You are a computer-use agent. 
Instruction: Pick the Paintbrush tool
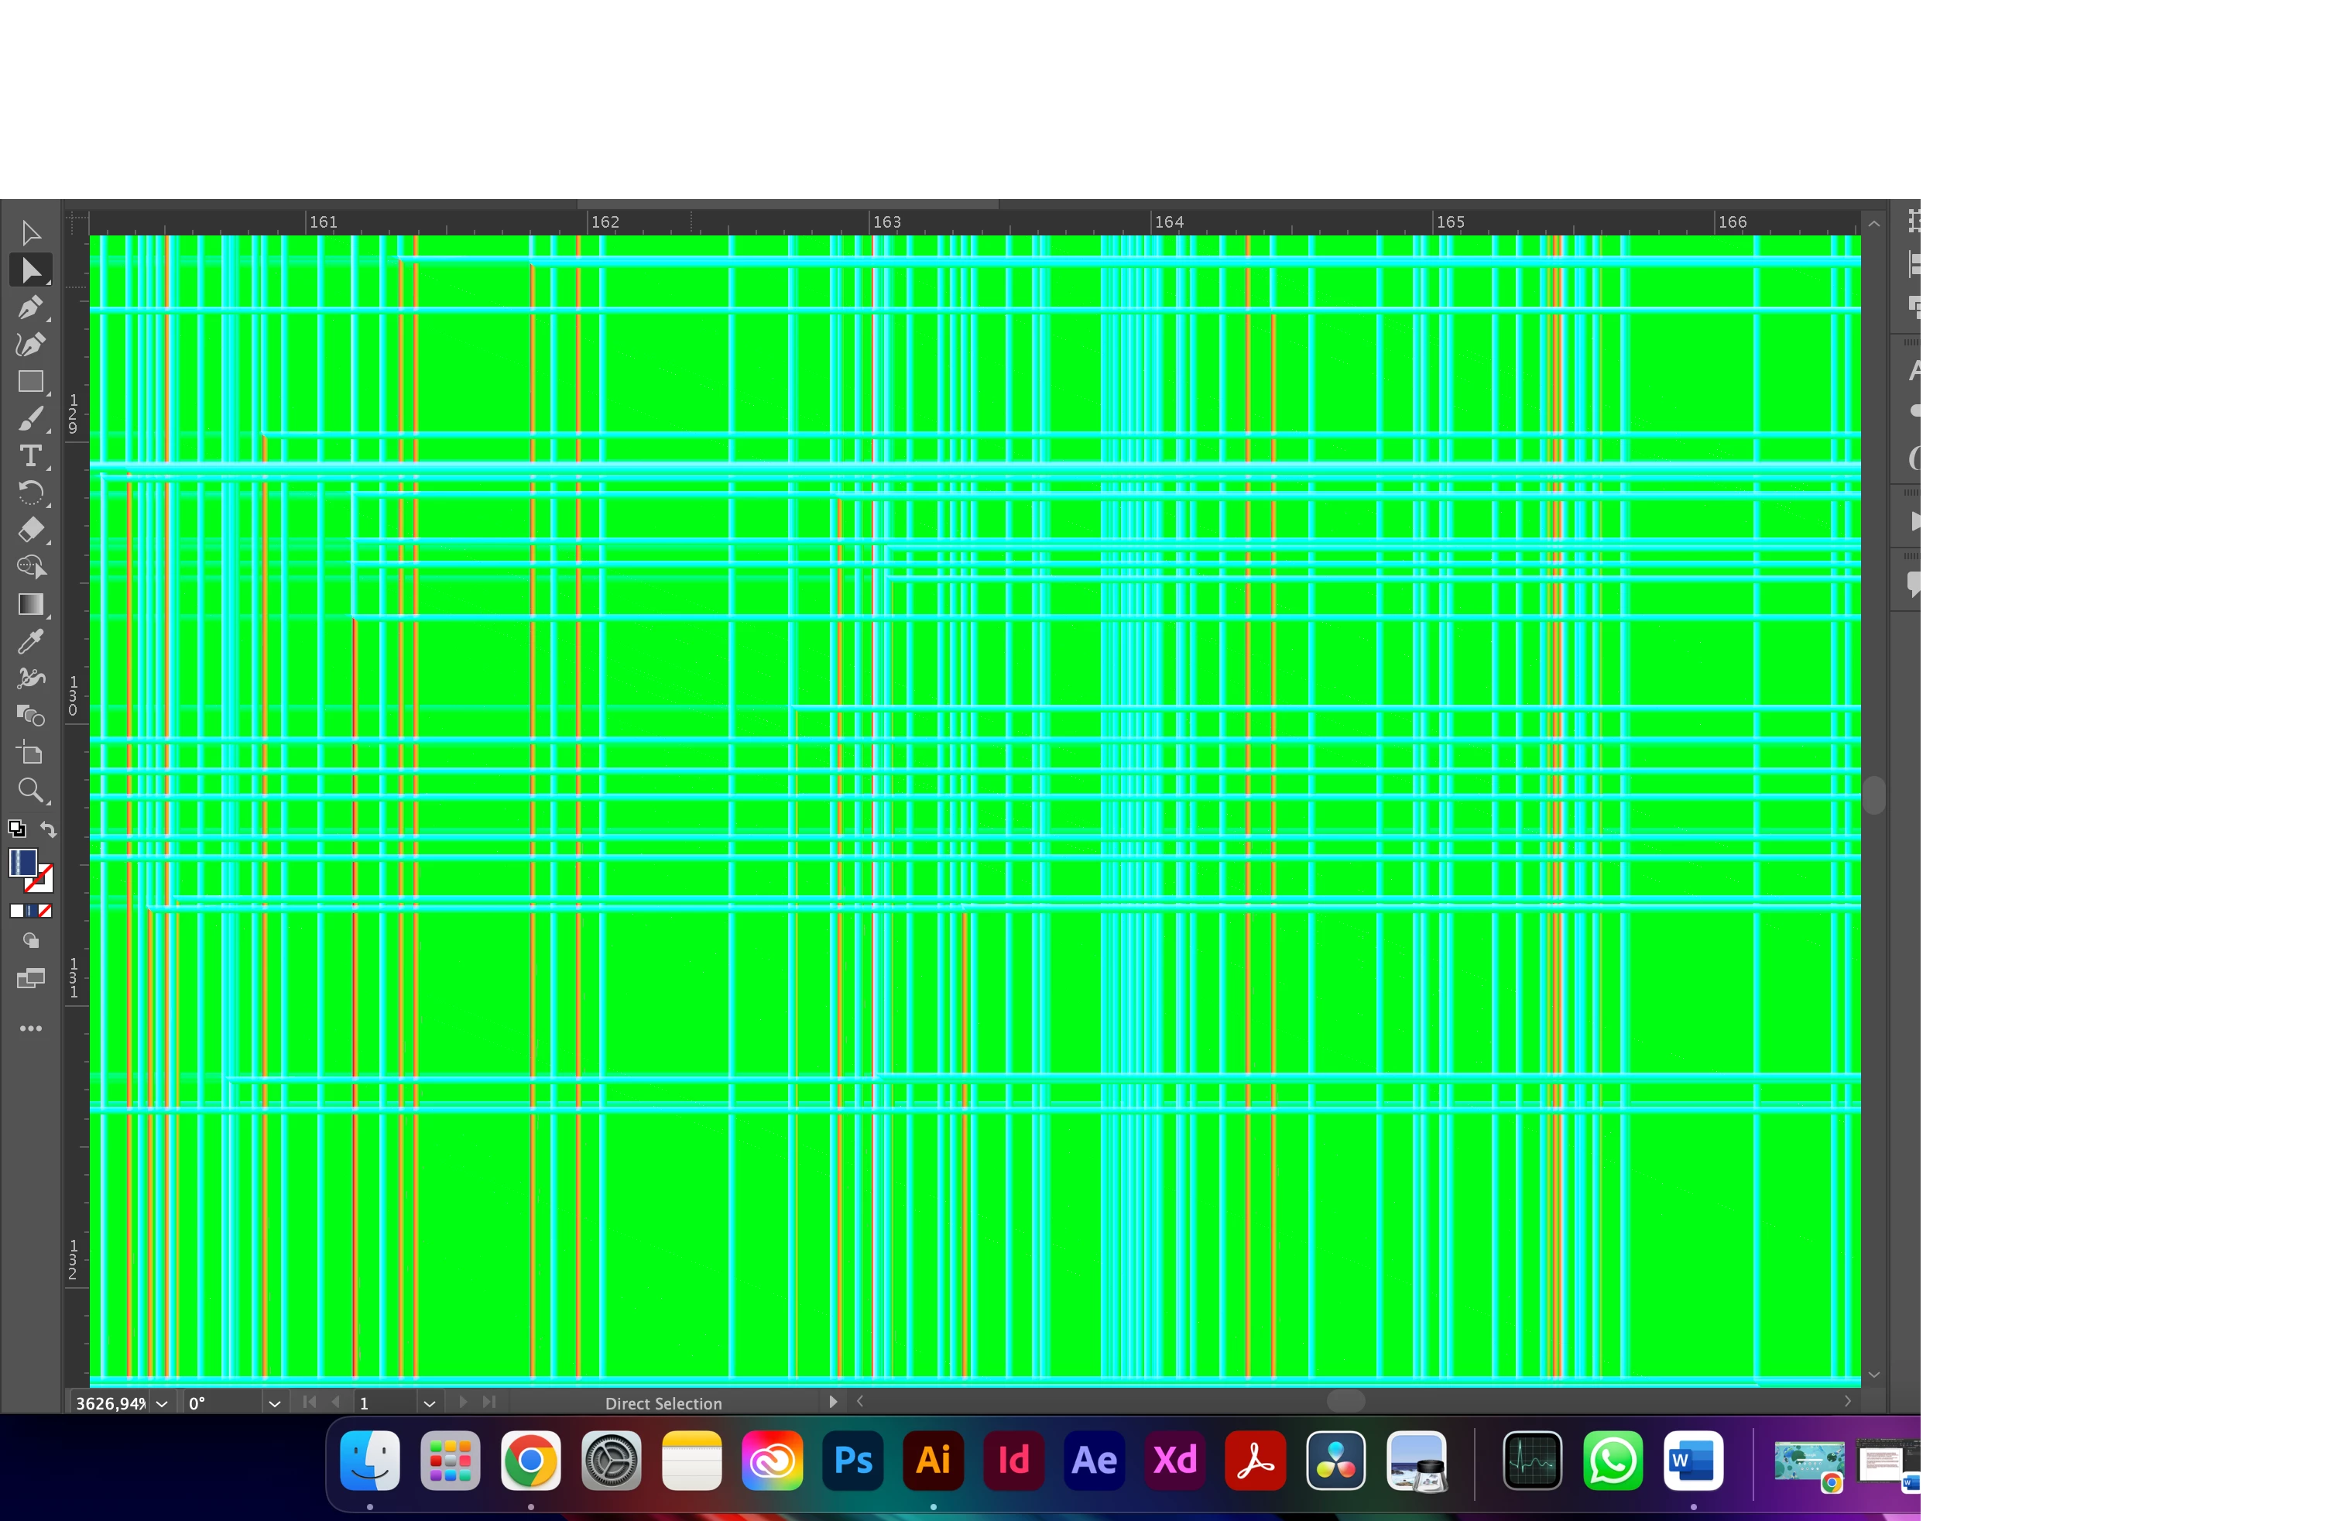[30, 419]
